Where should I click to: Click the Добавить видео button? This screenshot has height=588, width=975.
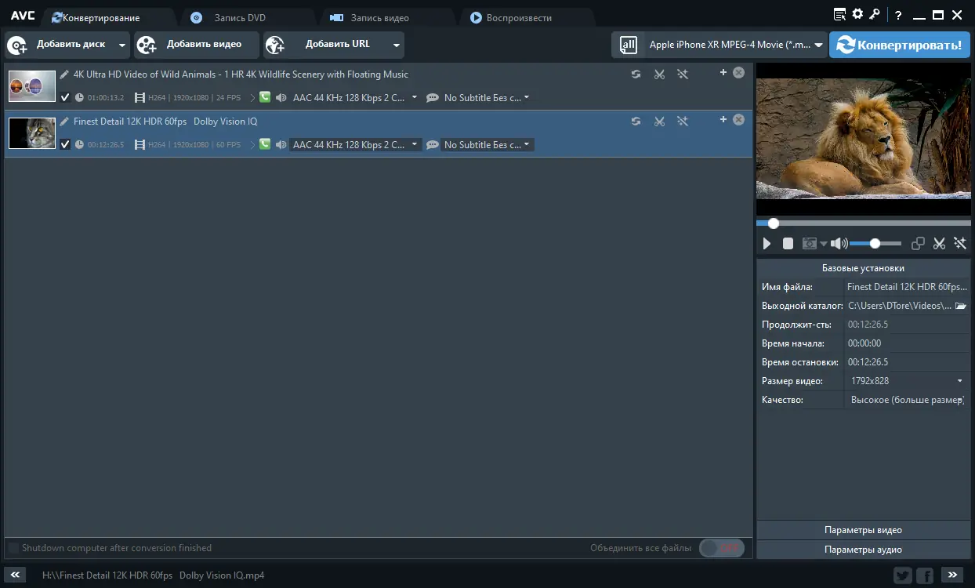[196, 45]
